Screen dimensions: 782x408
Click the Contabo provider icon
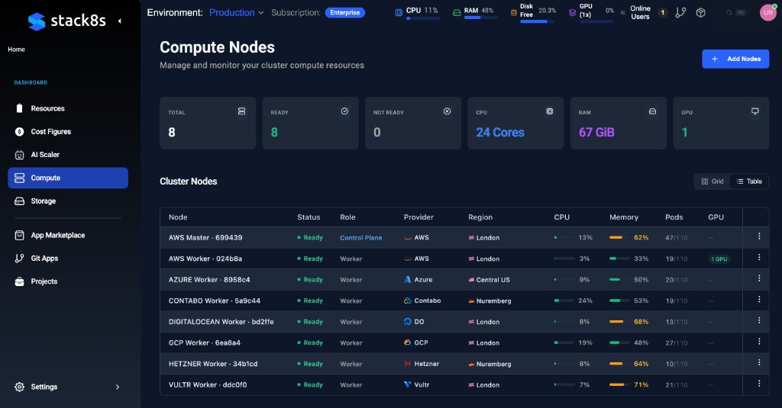coord(408,301)
